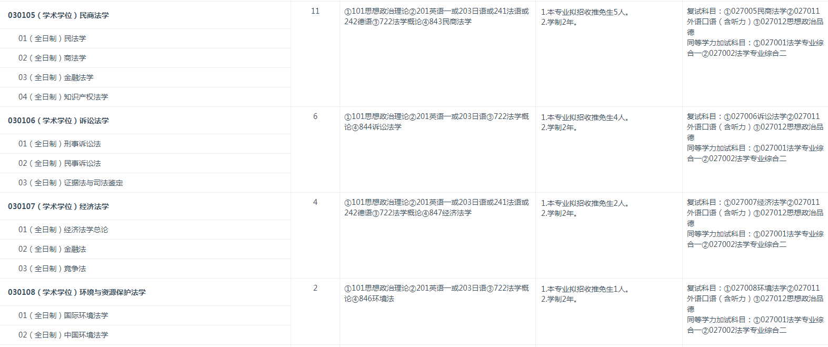Image resolution: width=828 pixels, height=347 pixels.
Task: Select the 02 民事诉讼法 direction
Action: coord(59,163)
